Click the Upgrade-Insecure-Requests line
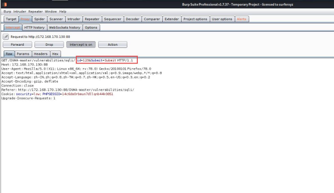The image size is (334, 193). 28,98
